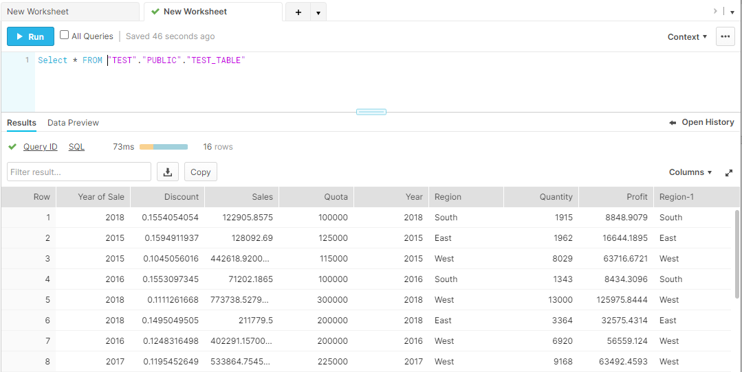Open the Context dropdown
Screen dimensions: 742x372
[687, 37]
